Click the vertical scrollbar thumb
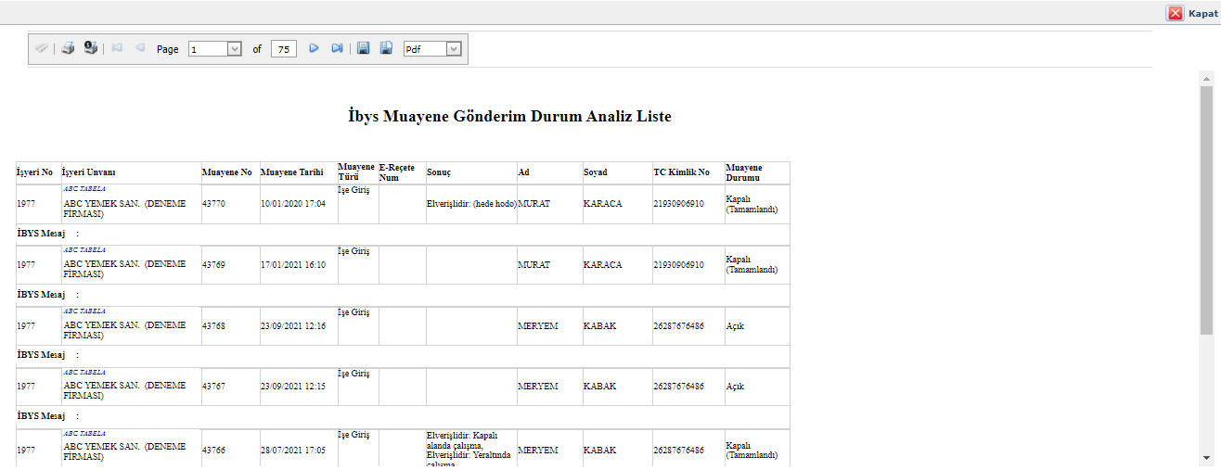The image size is (1221, 470). (1206, 209)
